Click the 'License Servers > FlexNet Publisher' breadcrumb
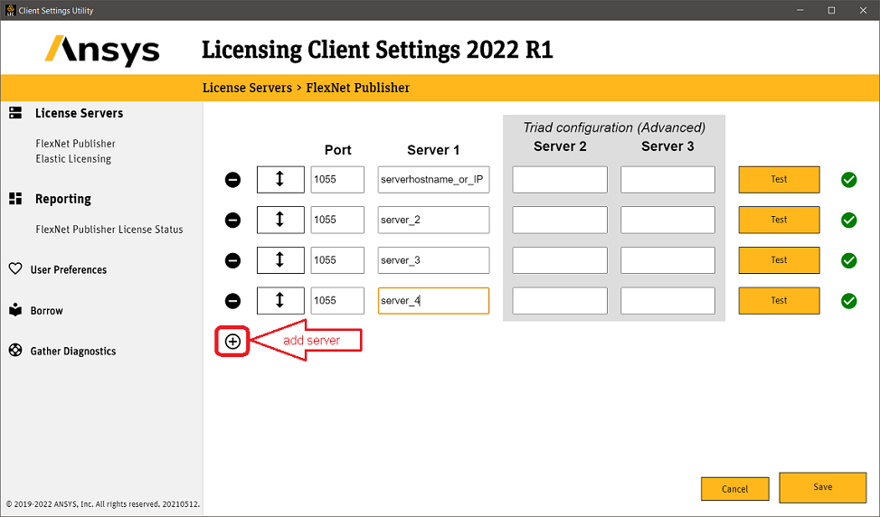The image size is (880, 517). [306, 88]
